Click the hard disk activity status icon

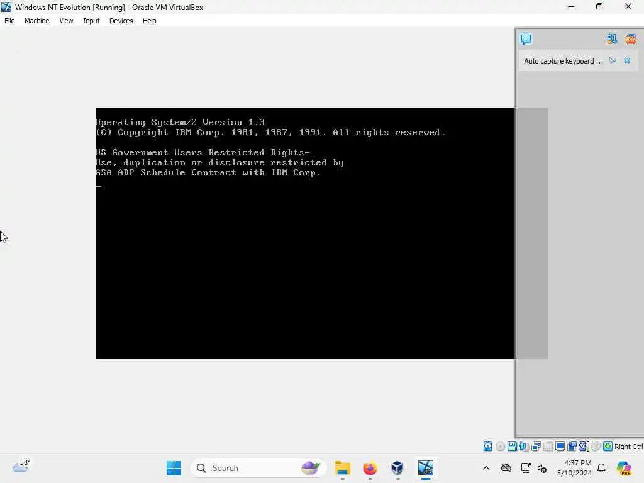point(487,447)
